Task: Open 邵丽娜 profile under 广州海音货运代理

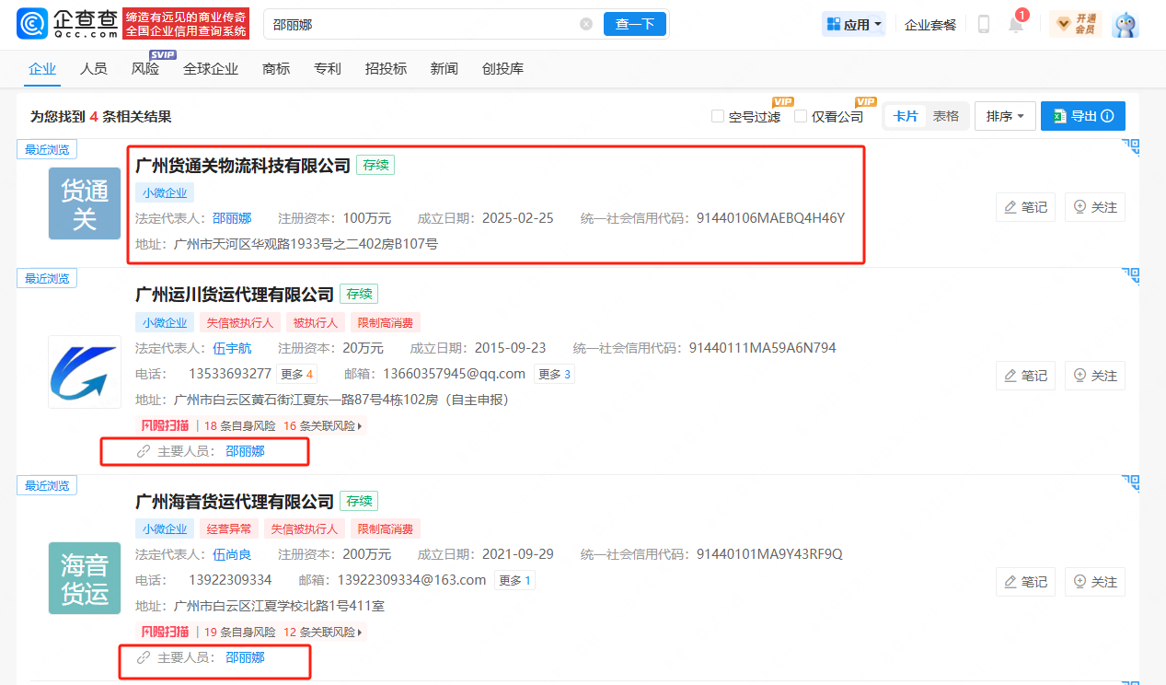Action: coord(245,659)
